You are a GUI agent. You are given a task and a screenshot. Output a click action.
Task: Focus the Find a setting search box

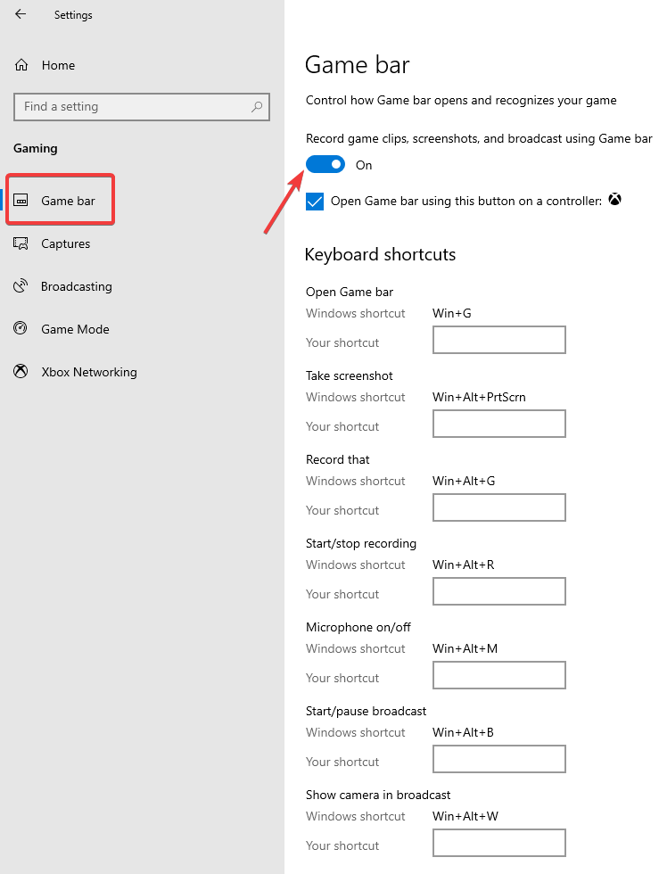(x=142, y=106)
